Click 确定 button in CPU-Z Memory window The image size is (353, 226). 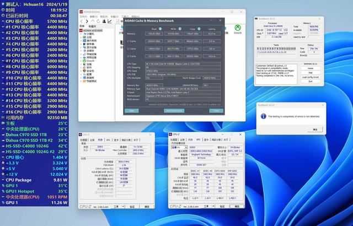(x=147, y=207)
